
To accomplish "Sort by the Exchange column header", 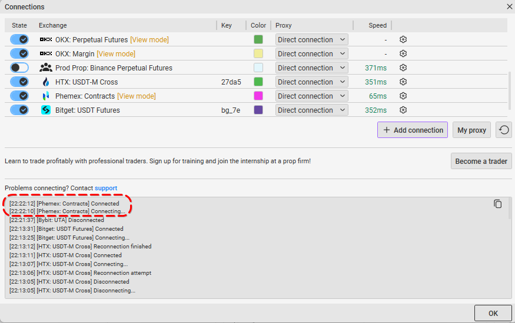I will pyautogui.click(x=53, y=25).
